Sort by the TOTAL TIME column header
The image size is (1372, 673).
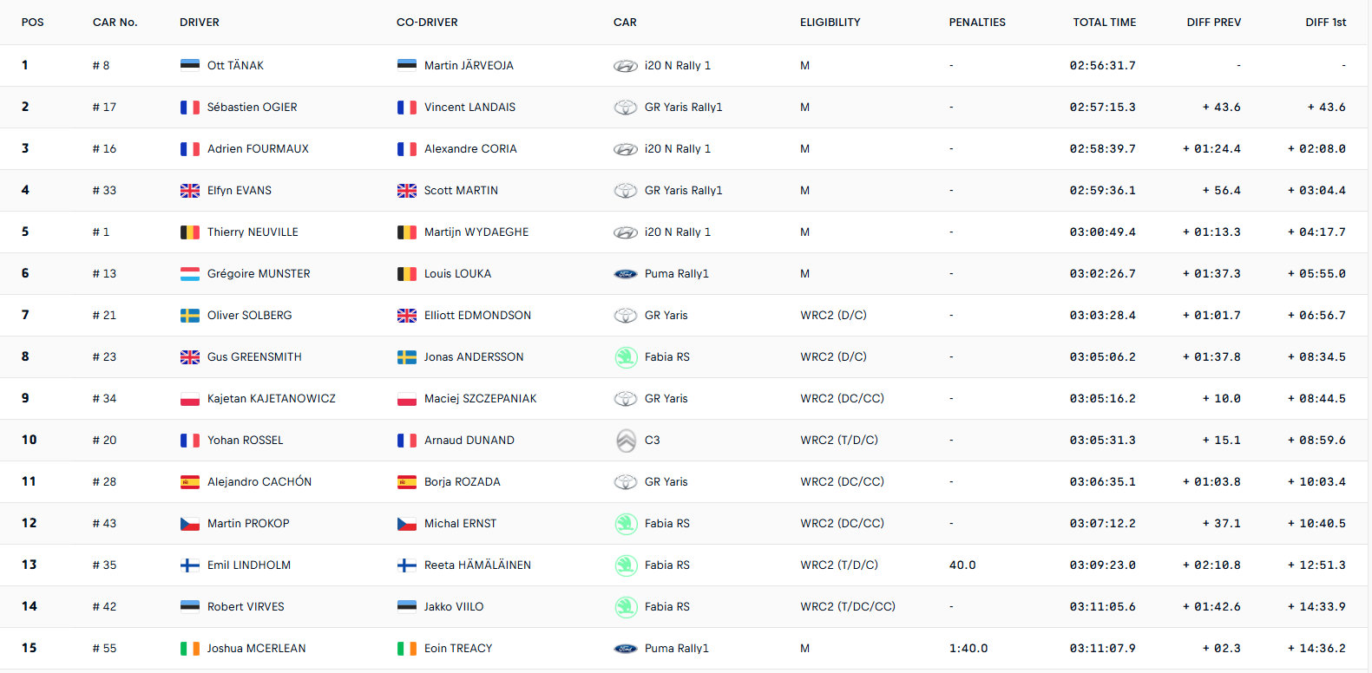1104,23
